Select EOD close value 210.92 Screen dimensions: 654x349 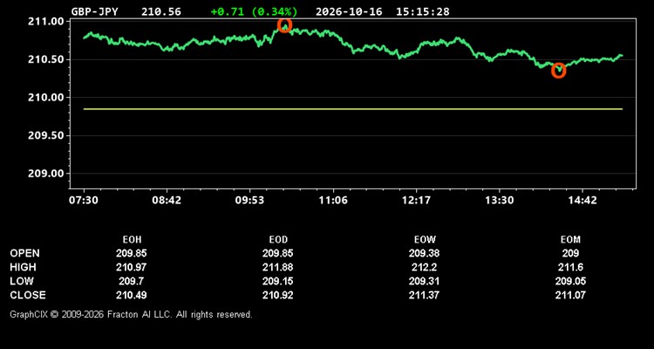pyautogui.click(x=278, y=295)
